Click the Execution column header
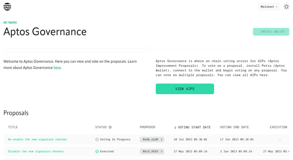293x160 pixels. pos(279,127)
